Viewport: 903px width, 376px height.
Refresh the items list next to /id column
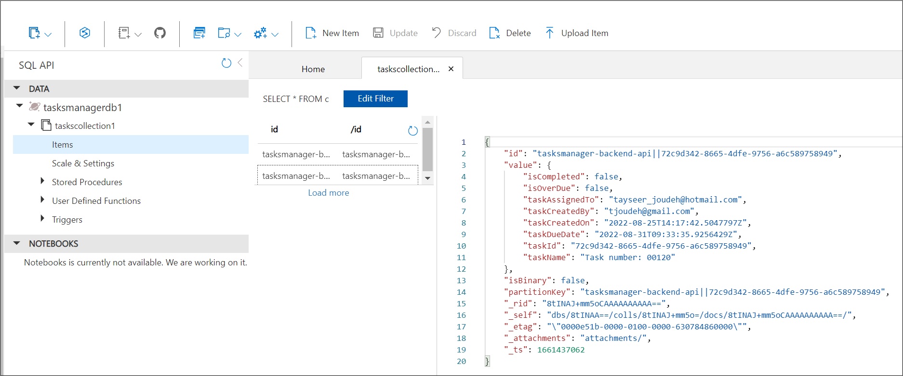coord(412,130)
